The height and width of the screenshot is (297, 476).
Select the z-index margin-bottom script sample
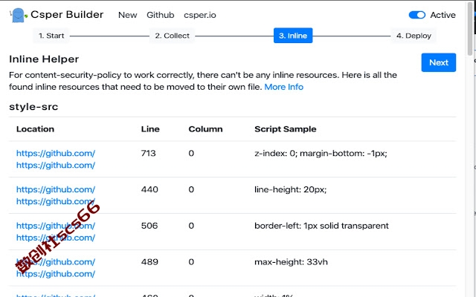click(321, 154)
